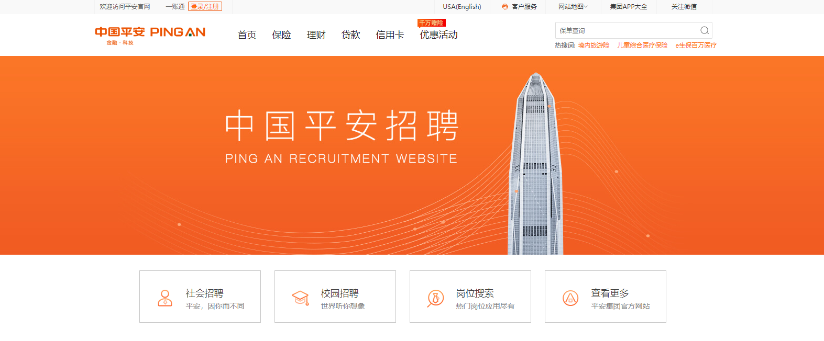Open 集团APP大全 in top bar
The height and width of the screenshot is (341, 824).
pyautogui.click(x=629, y=7)
